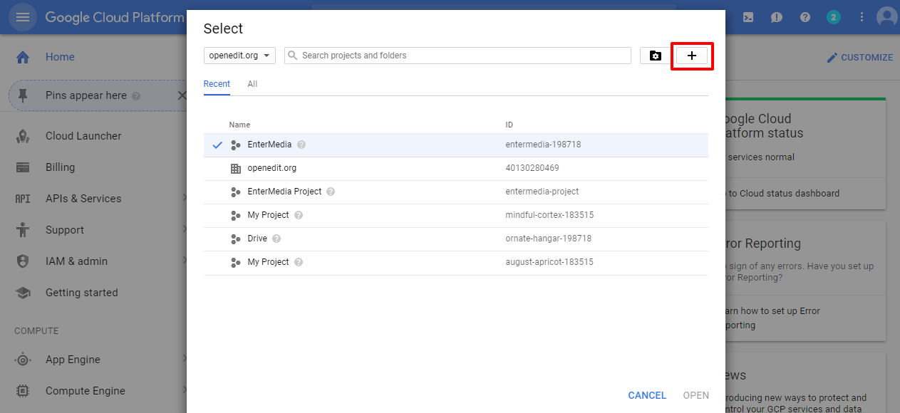Click help icon beside Pins appear here
Viewport: 900px width, 413px height.
[x=136, y=96]
